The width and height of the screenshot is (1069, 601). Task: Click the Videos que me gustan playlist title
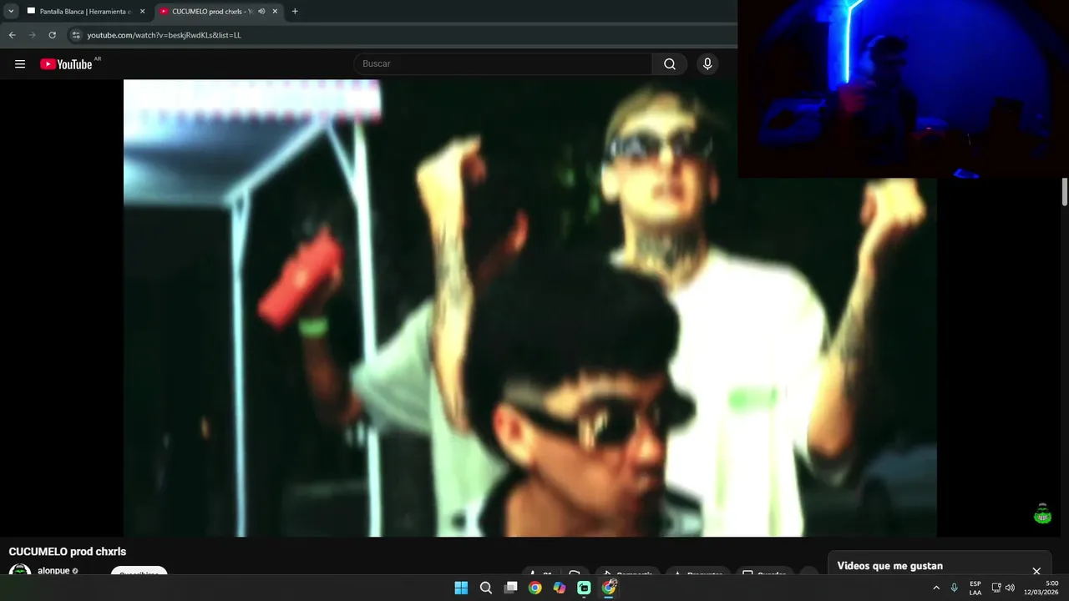890,566
